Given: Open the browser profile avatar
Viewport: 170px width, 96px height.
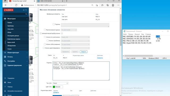Looking at the screenshot, I should click(x=113, y=5).
